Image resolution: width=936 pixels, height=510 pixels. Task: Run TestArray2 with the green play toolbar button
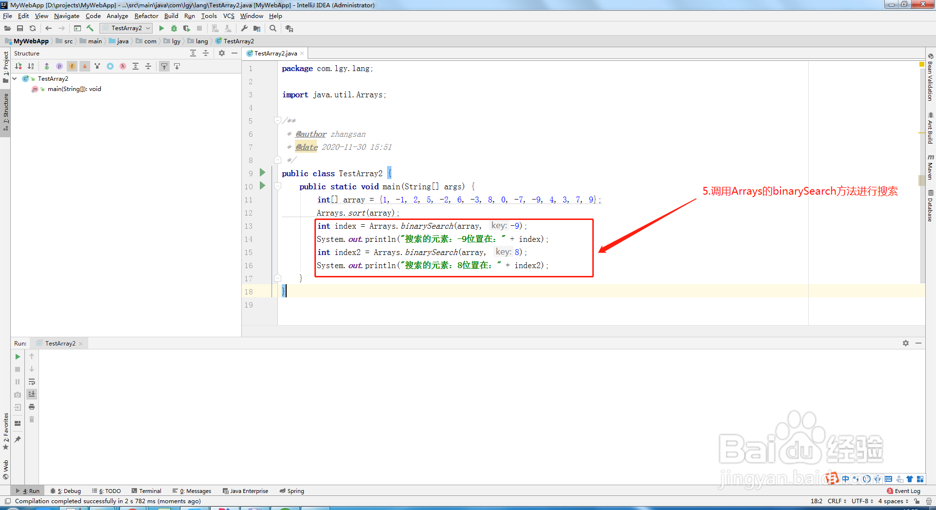tap(161, 28)
